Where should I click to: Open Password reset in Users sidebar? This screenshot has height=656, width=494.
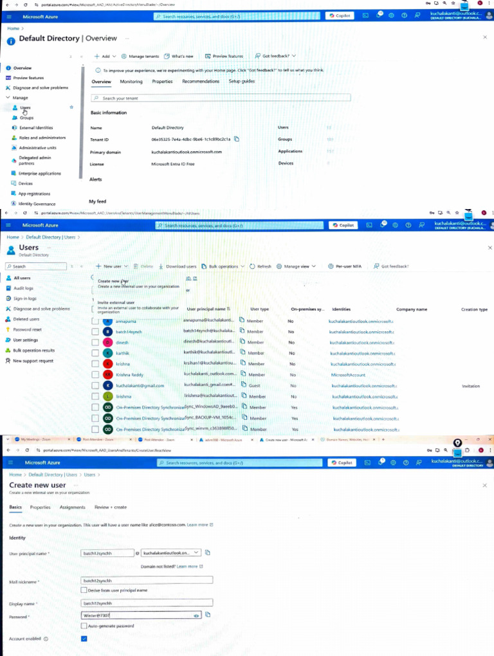pyautogui.click(x=27, y=330)
